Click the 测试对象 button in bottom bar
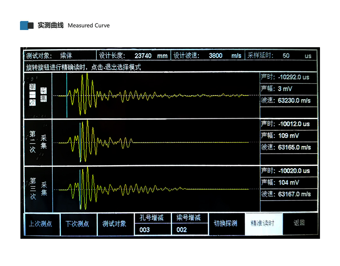 pos(114,224)
